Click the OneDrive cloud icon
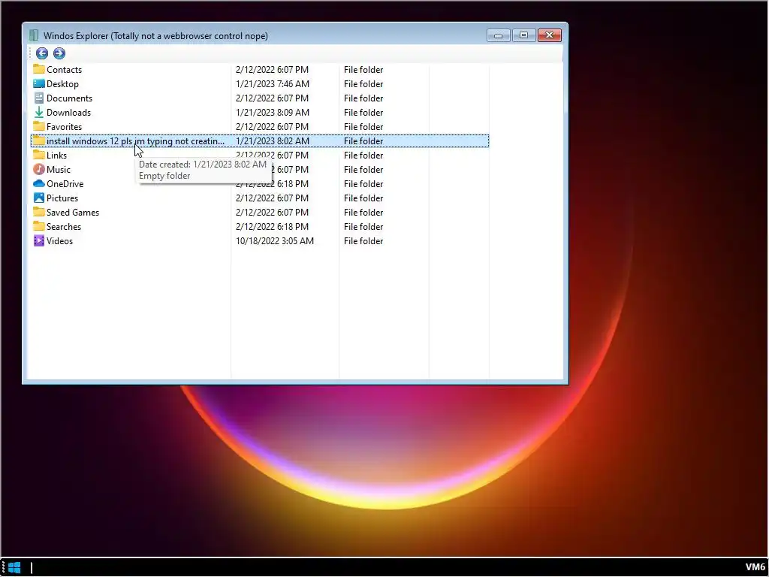 pos(39,183)
